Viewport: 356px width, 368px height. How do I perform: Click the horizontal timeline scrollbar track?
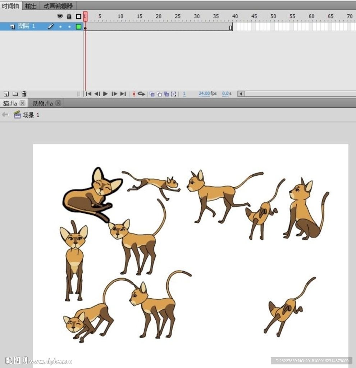(300, 94)
